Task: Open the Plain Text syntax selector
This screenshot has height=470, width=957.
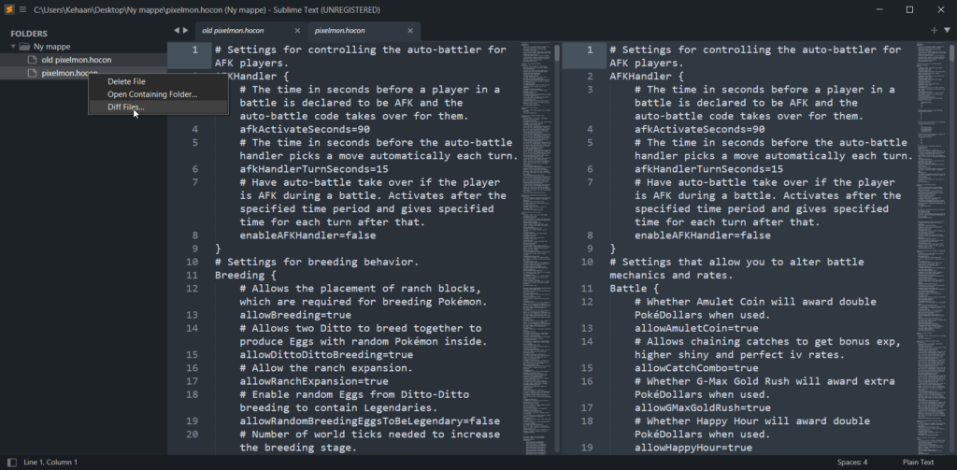Action: pos(918,463)
